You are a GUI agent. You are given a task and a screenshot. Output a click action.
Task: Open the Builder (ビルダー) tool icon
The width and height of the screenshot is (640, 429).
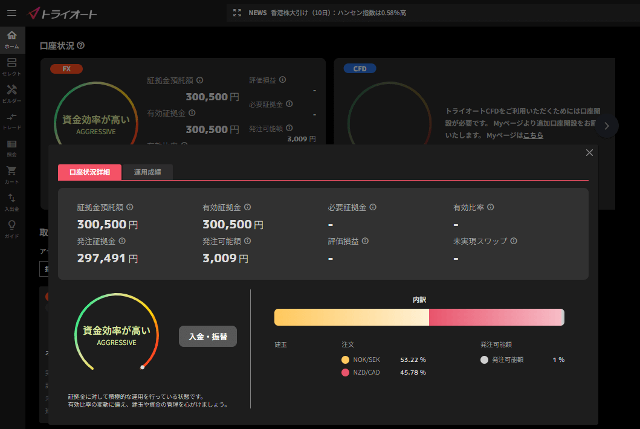(11, 93)
